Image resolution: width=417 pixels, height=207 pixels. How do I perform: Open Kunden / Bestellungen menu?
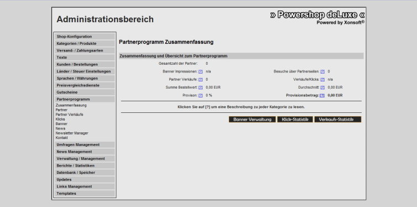85,64
